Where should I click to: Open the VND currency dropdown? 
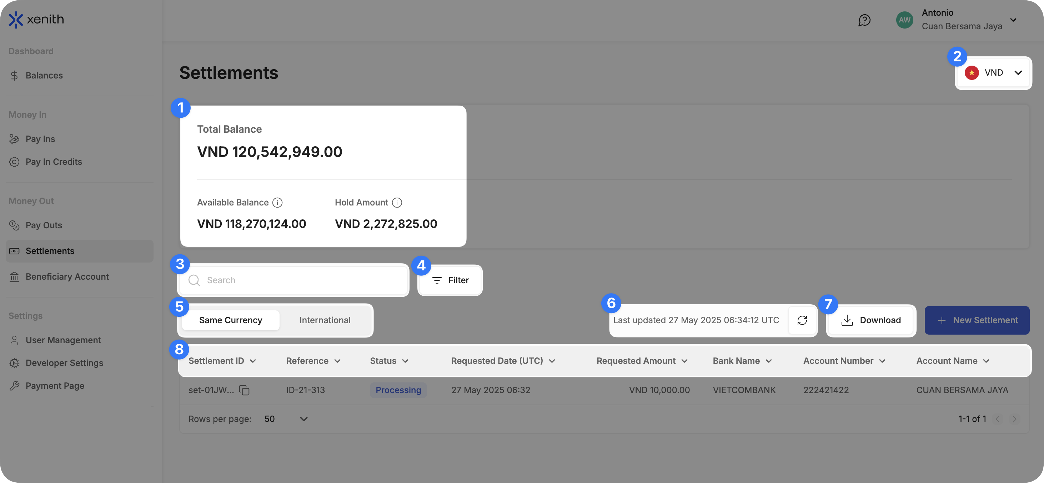point(993,73)
